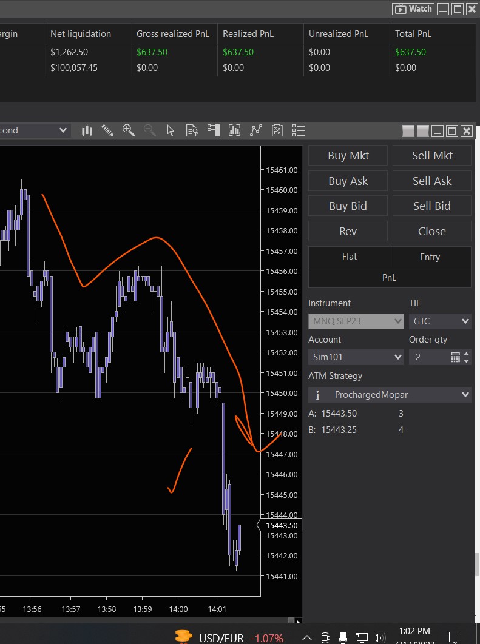The image size is (480, 644).
Task: Click the Buy Bid button
Action: [x=348, y=206]
